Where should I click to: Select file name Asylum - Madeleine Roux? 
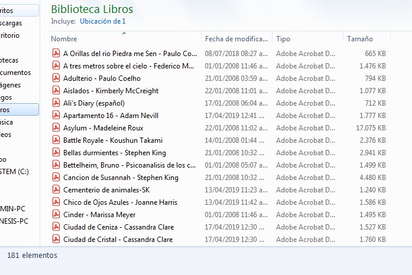(103, 128)
